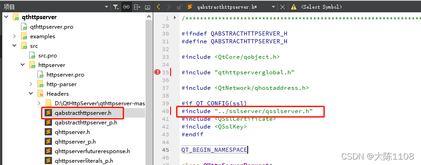Click the warning triangle icon
The width and height of the screenshot is (421, 165).
[294, 7]
